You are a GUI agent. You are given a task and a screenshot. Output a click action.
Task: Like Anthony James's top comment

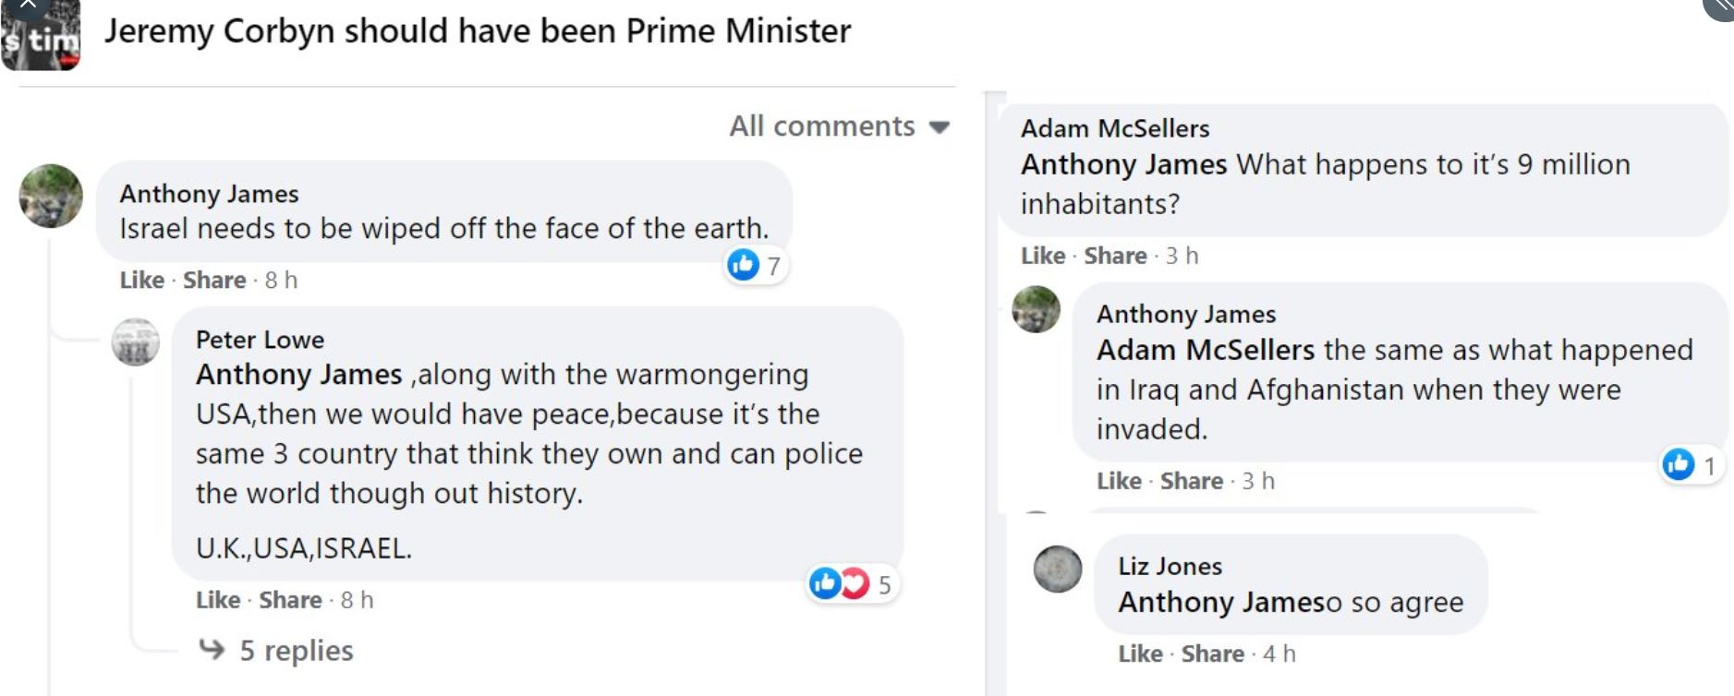[141, 281]
